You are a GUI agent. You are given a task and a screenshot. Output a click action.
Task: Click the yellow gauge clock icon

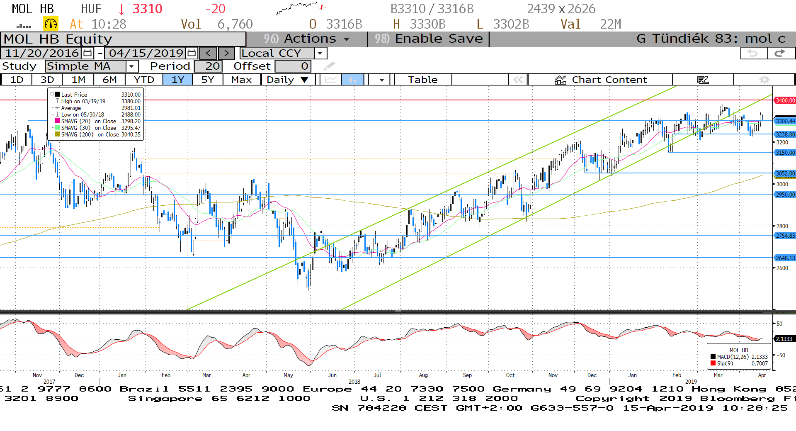tap(51, 24)
